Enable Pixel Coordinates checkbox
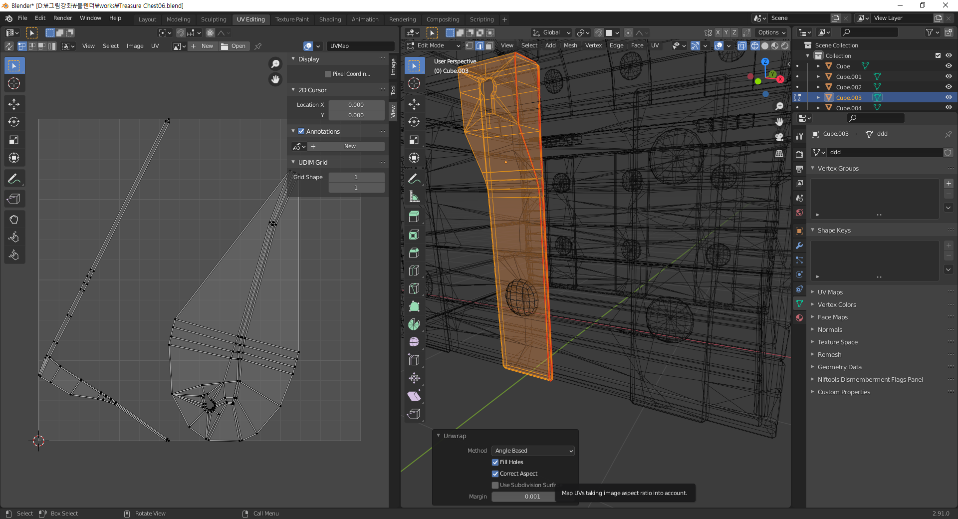The width and height of the screenshot is (958, 519). 328,74
